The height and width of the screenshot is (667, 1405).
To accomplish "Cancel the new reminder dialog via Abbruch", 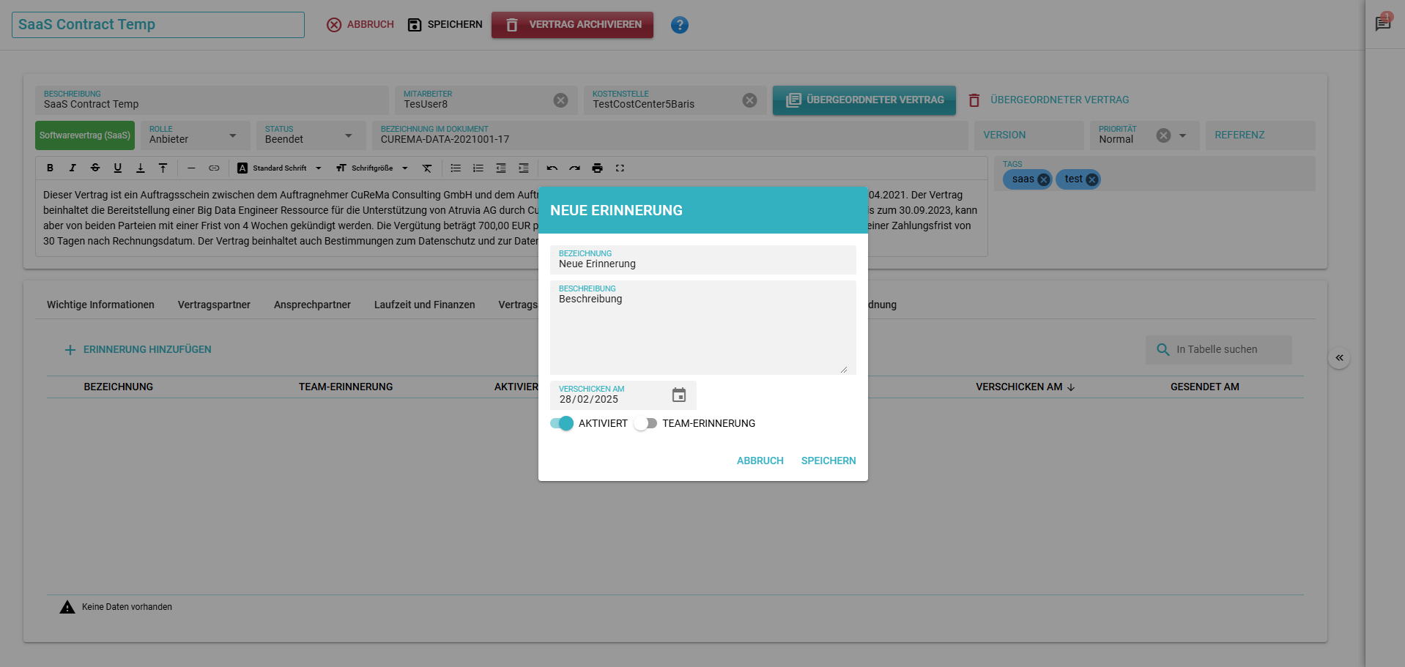I will [760, 461].
